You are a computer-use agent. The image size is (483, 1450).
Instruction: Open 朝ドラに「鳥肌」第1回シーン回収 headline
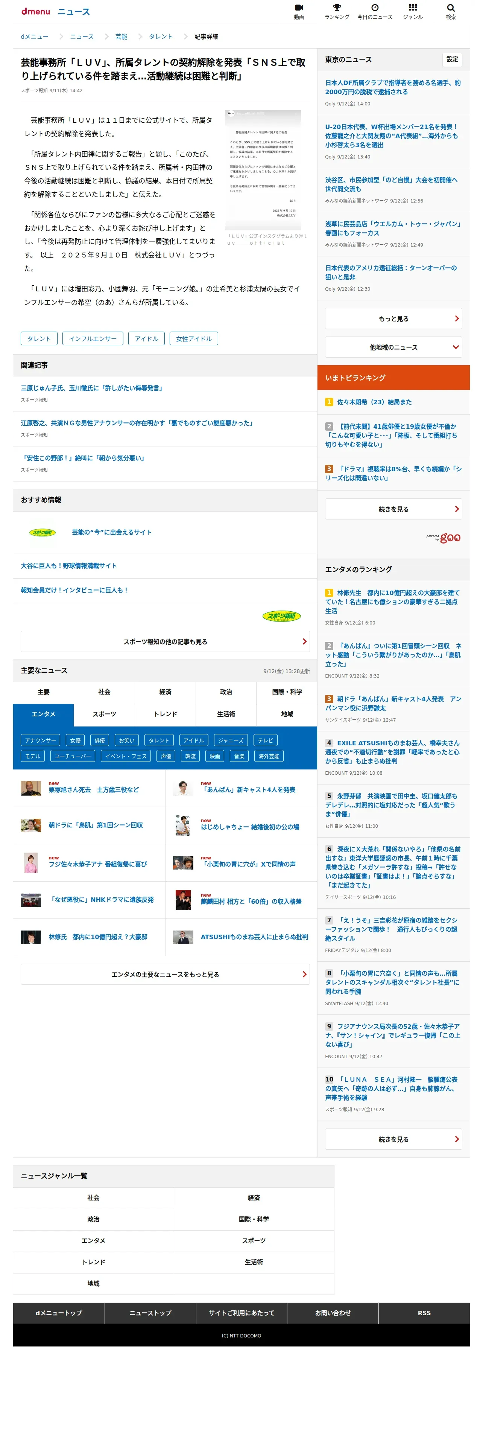96,825
